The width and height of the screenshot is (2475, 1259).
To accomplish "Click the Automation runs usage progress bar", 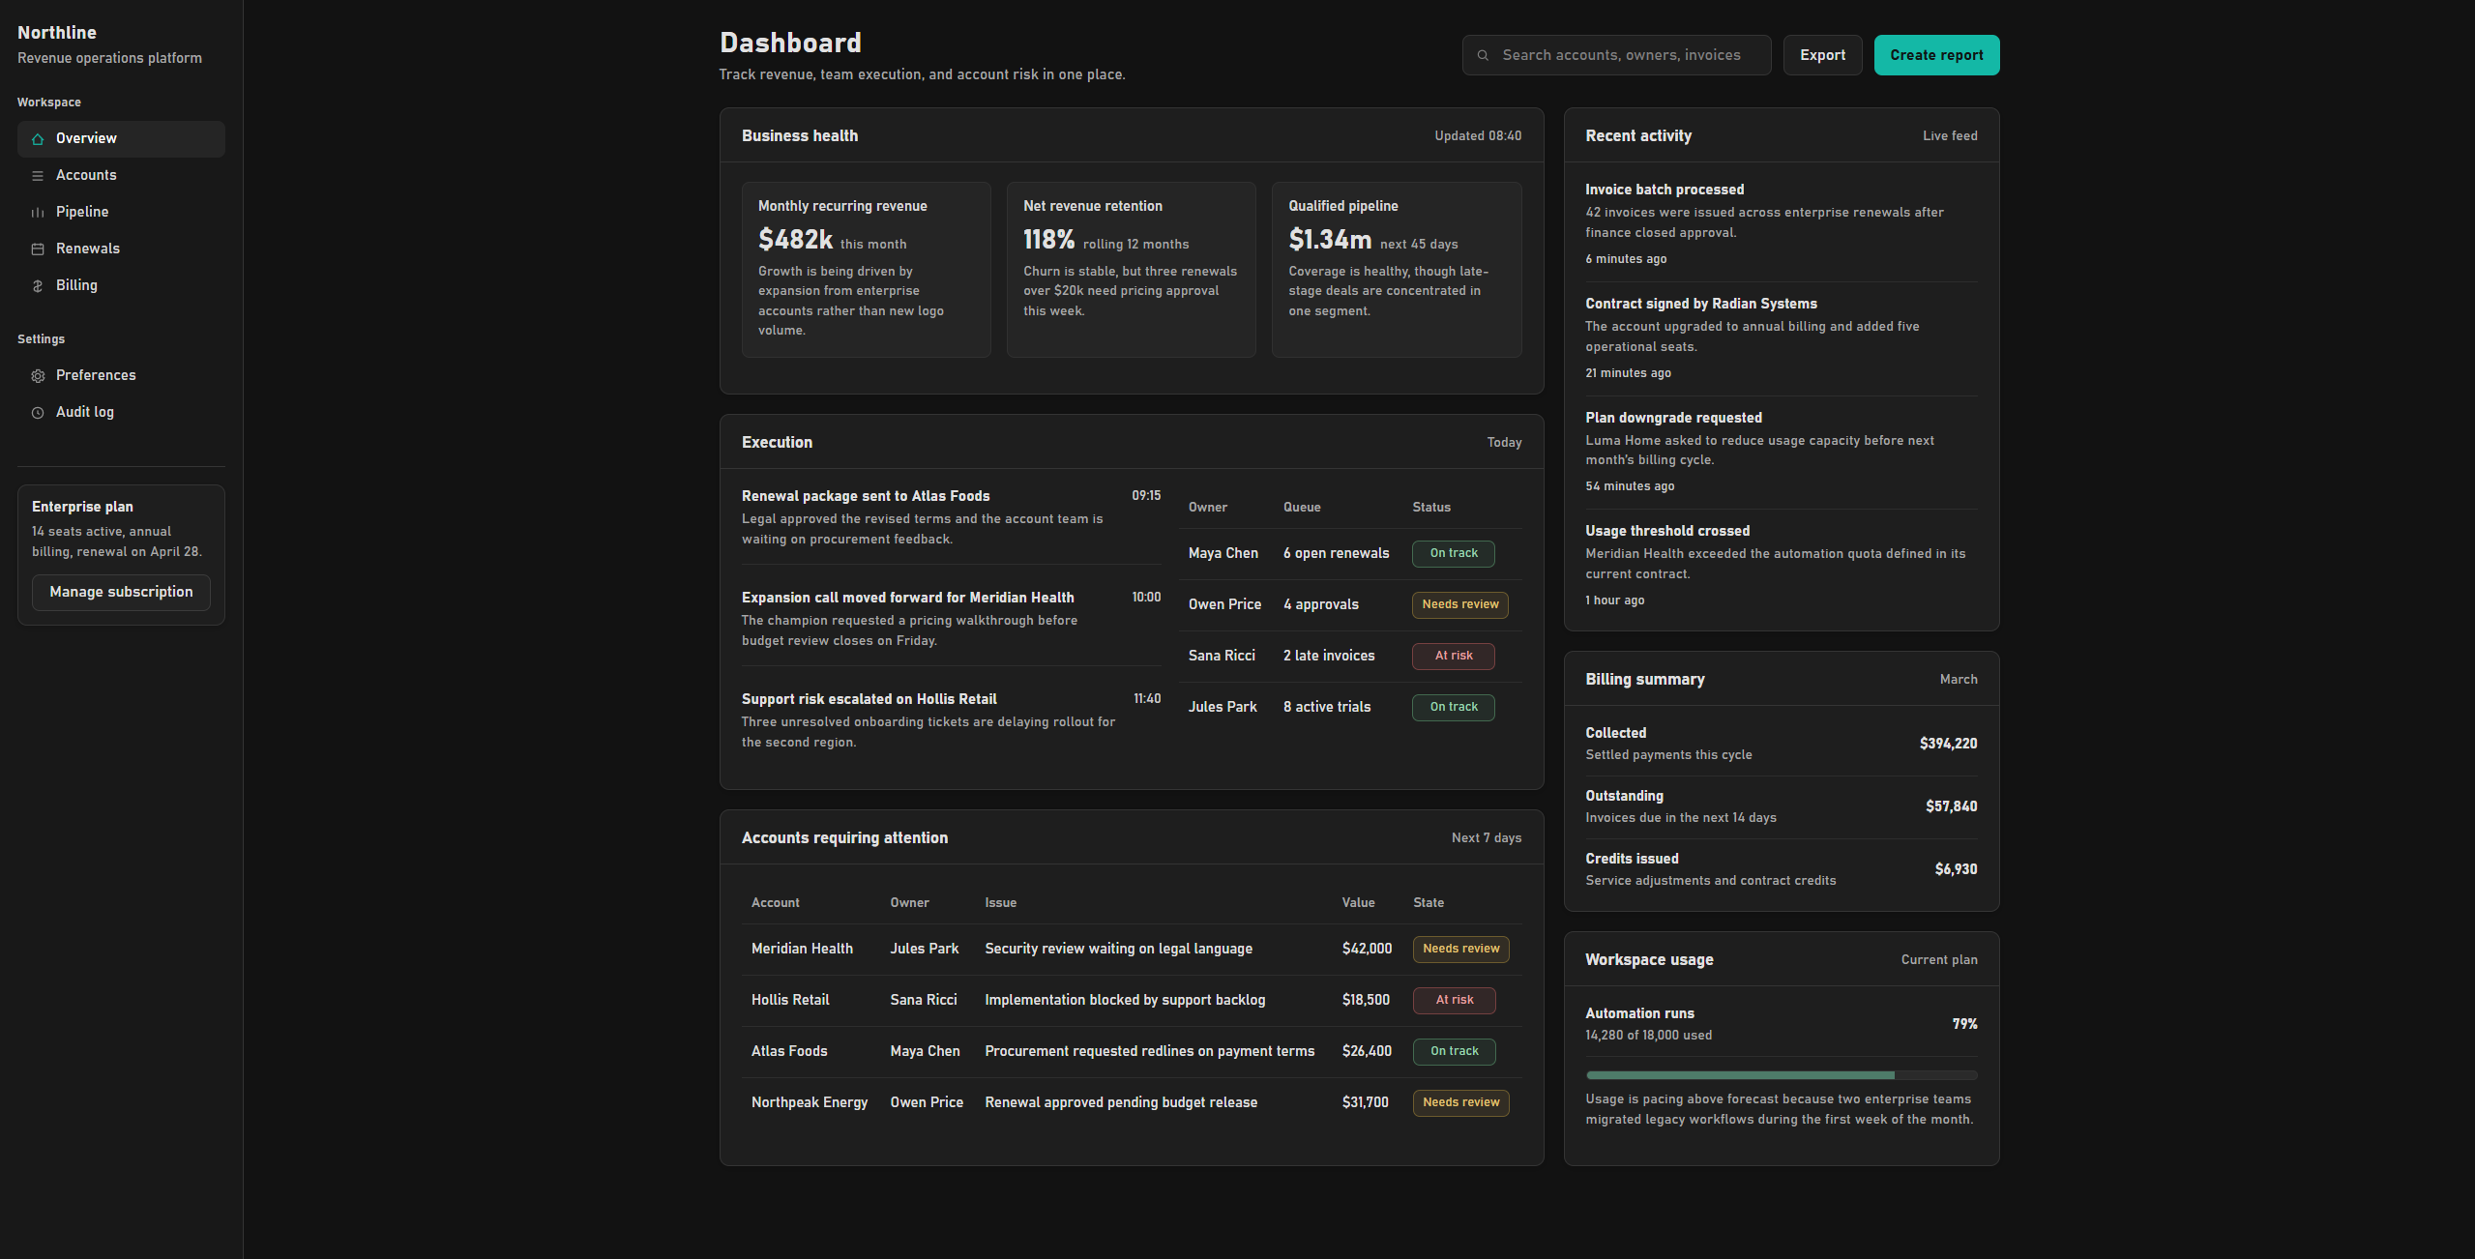I will (1781, 1075).
